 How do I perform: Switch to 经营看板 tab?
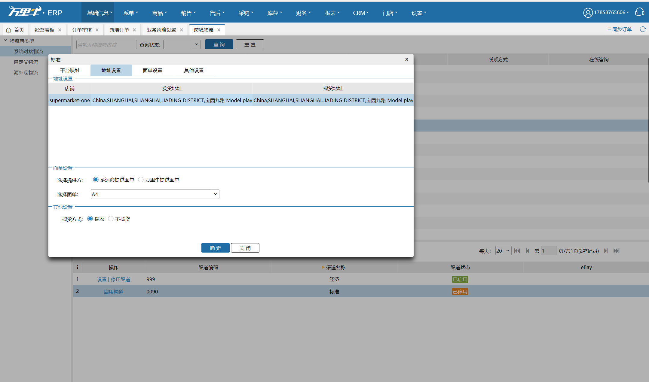(44, 30)
